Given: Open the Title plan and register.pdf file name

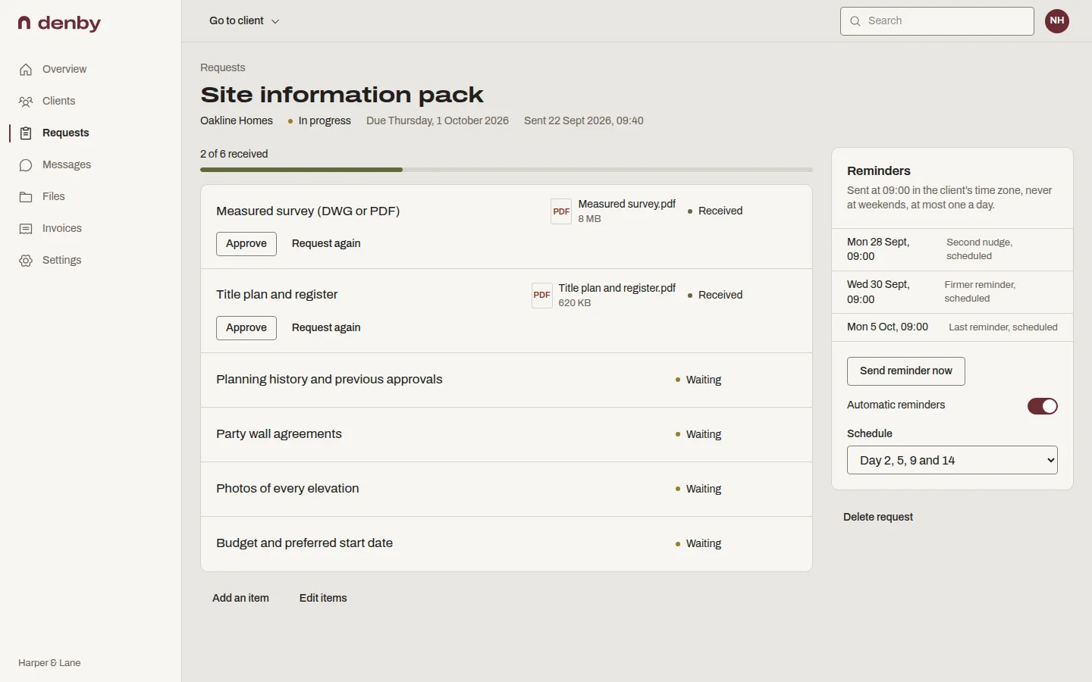Looking at the screenshot, I should tap(617, 289).
